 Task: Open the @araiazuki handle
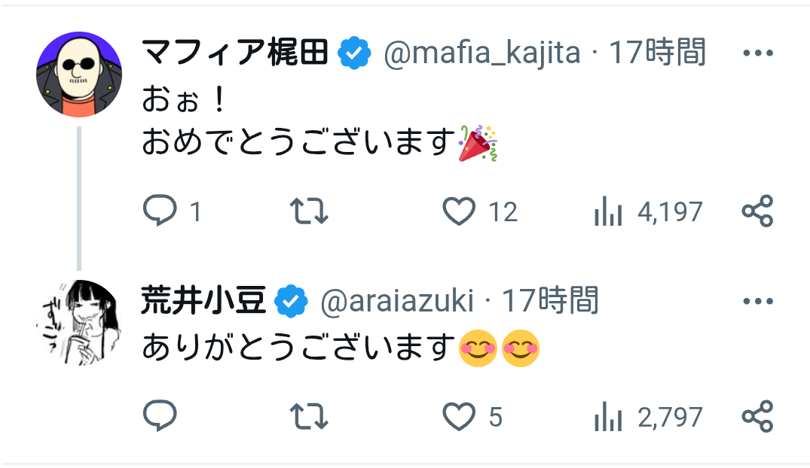[x=397, y=302]
